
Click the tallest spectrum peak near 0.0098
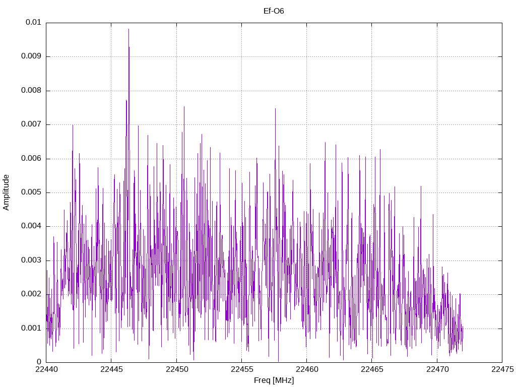[x=128, y=30]
